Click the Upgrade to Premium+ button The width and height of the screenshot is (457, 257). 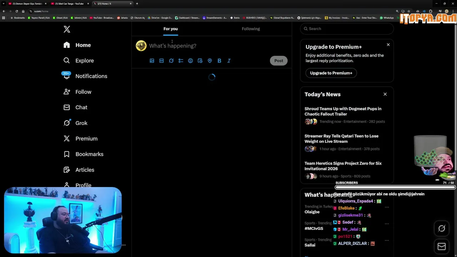tap(331, 73)
